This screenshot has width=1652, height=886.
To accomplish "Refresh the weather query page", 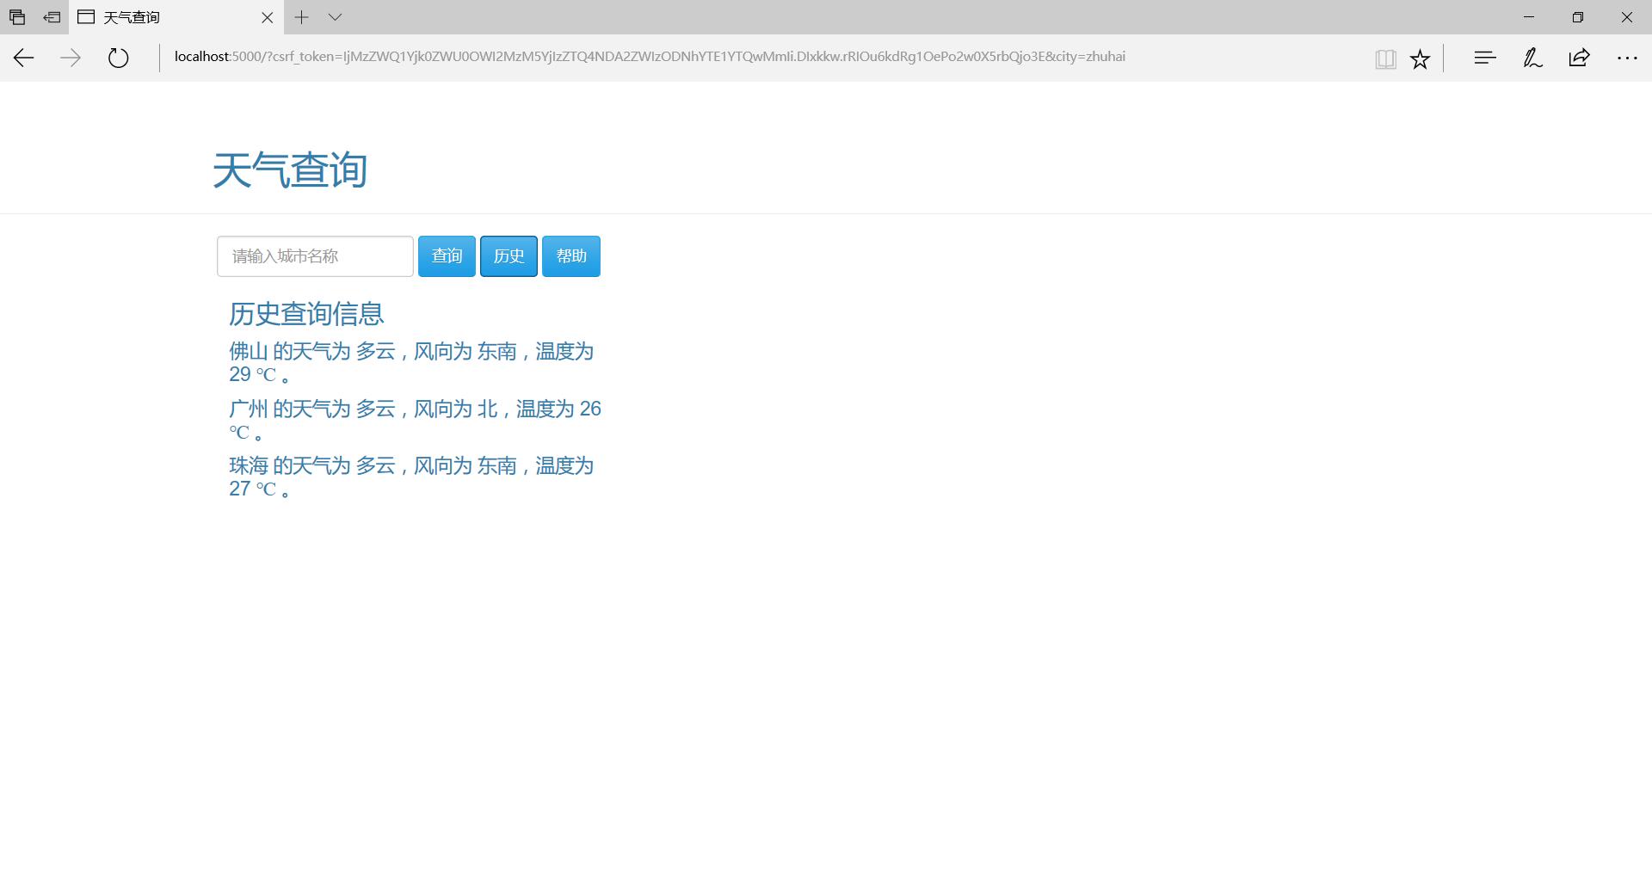I will point(118,58).
